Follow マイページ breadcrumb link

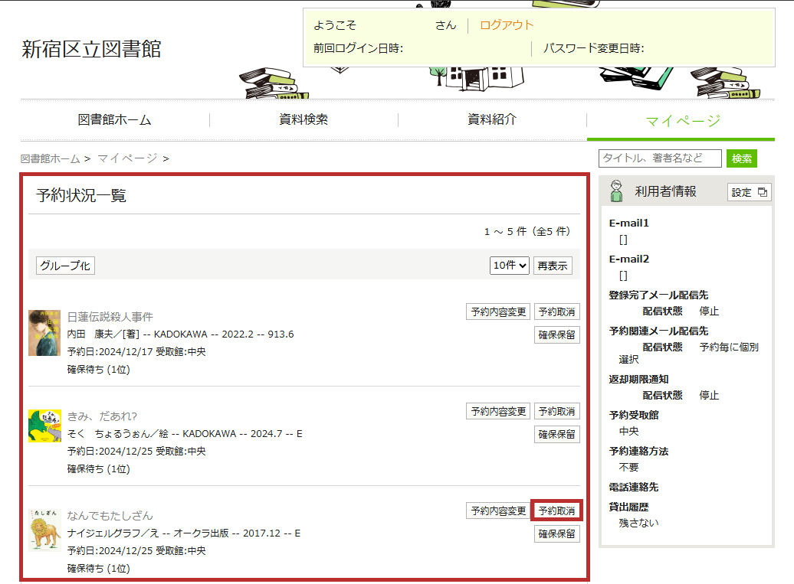click(127, 158)
